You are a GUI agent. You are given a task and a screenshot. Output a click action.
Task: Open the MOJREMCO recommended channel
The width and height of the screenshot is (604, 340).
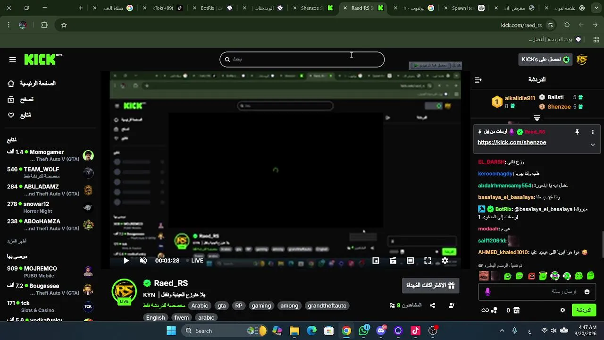click(x=50, y=272)
